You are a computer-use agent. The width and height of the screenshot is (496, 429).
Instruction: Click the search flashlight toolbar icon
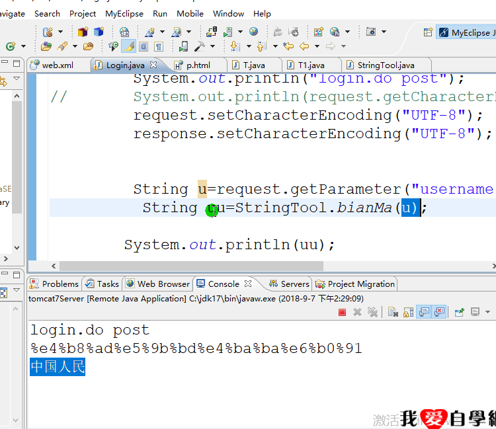click(62, 46)
